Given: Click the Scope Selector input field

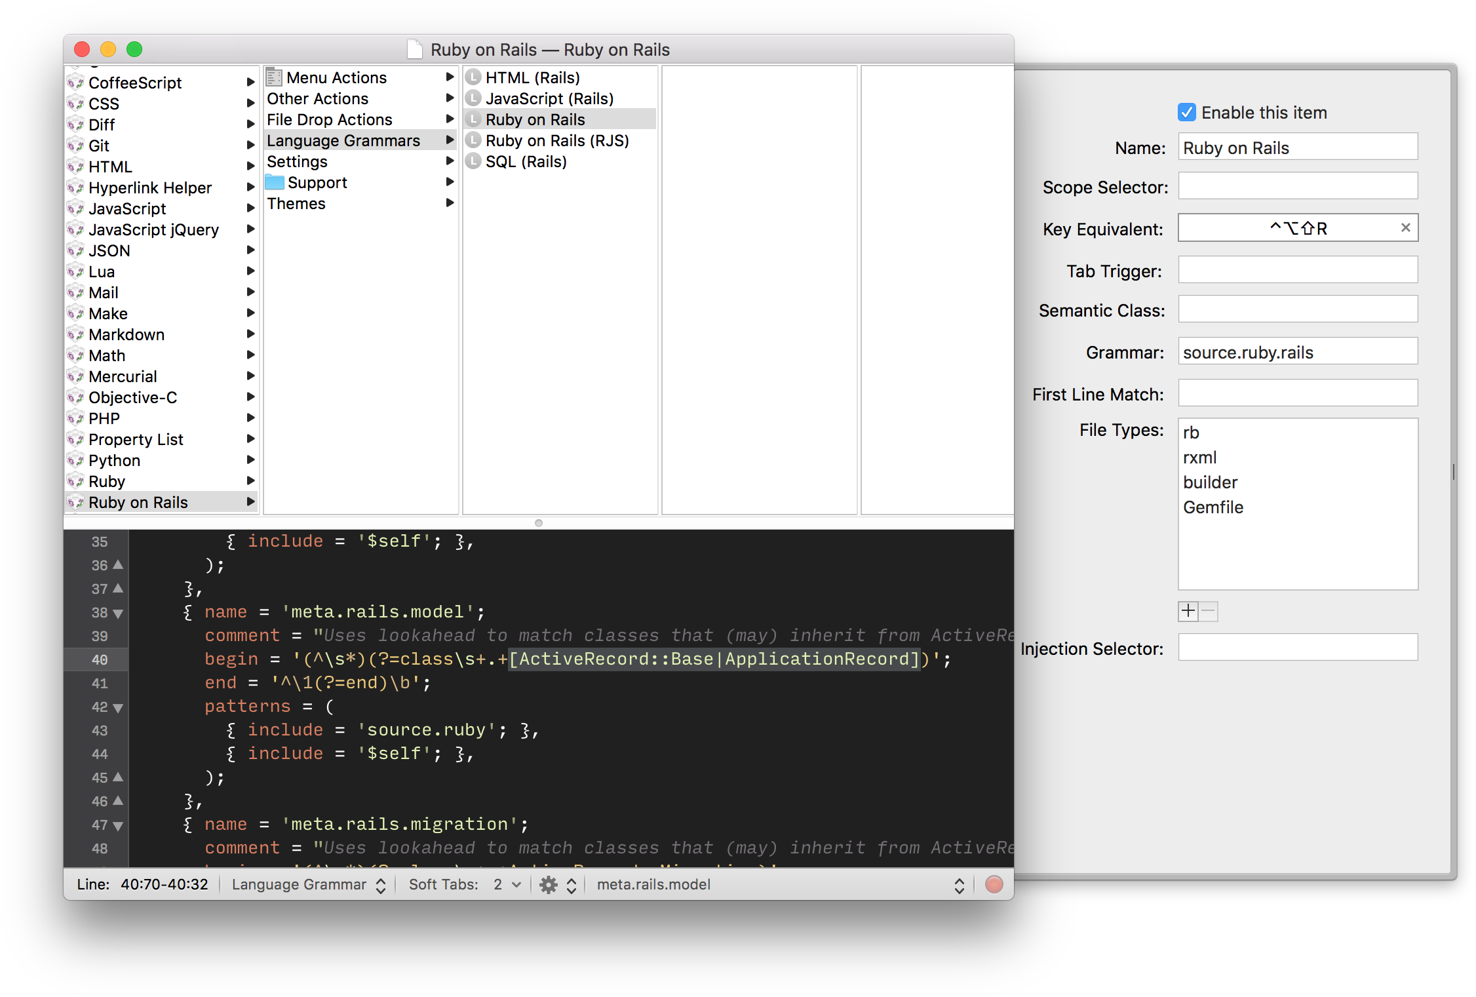Looking at the screenshot, I should point(1297,186).
